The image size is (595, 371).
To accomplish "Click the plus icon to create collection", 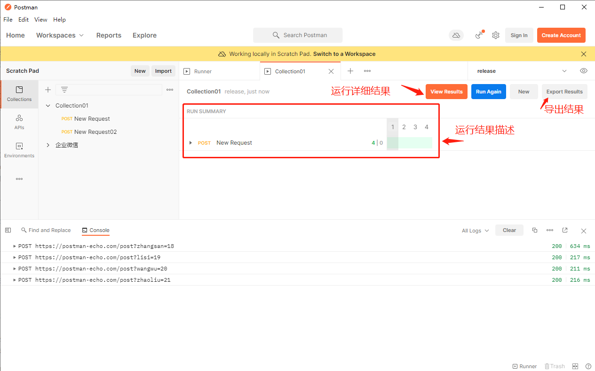I will (x=48, y=90).
